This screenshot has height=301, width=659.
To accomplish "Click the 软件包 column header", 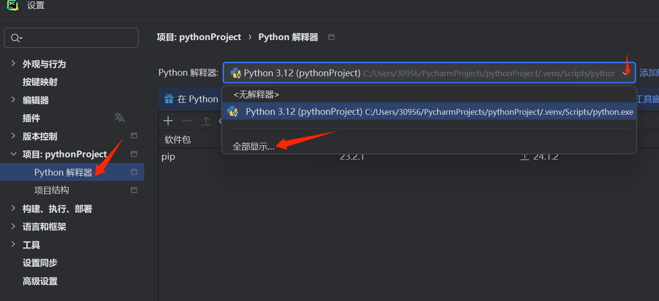I will tap(178, 140).
